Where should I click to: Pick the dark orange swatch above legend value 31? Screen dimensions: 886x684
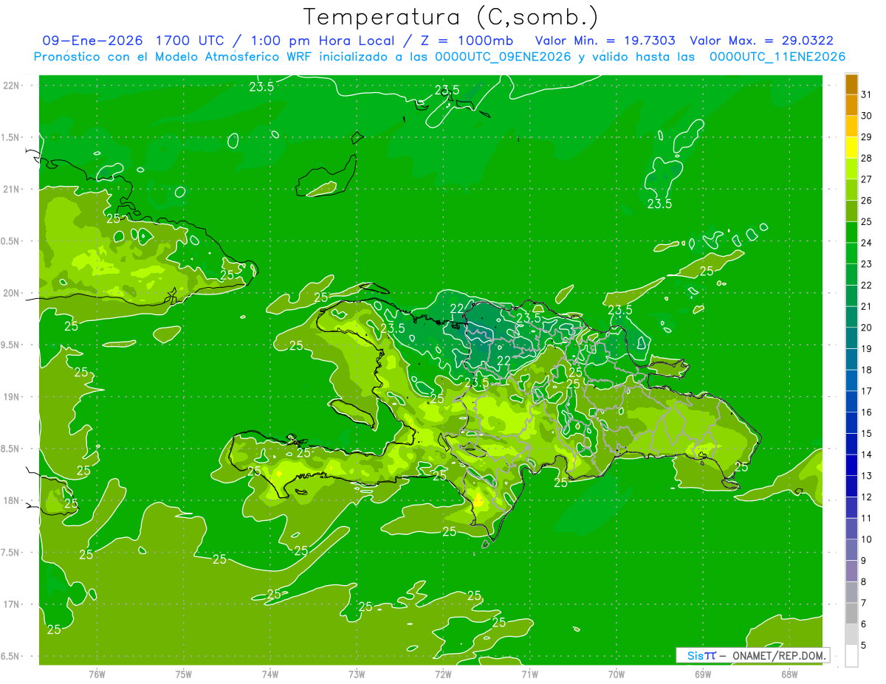[x=852, y=85]
